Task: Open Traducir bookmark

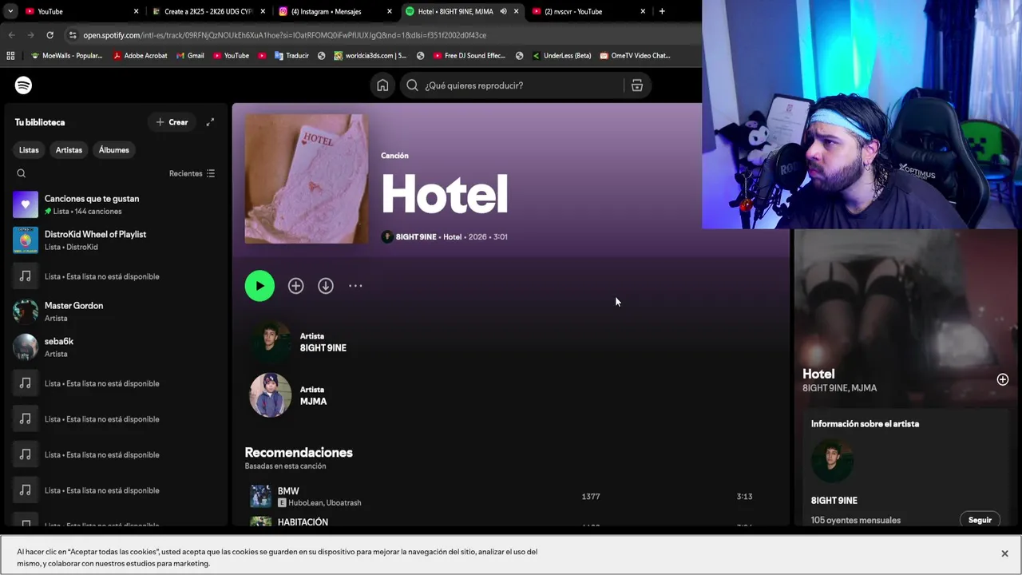Action: click(291, 56)
